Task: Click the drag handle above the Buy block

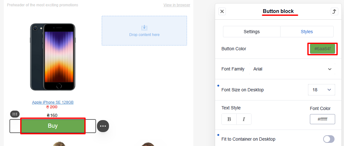Action: [x=15, y=114]
